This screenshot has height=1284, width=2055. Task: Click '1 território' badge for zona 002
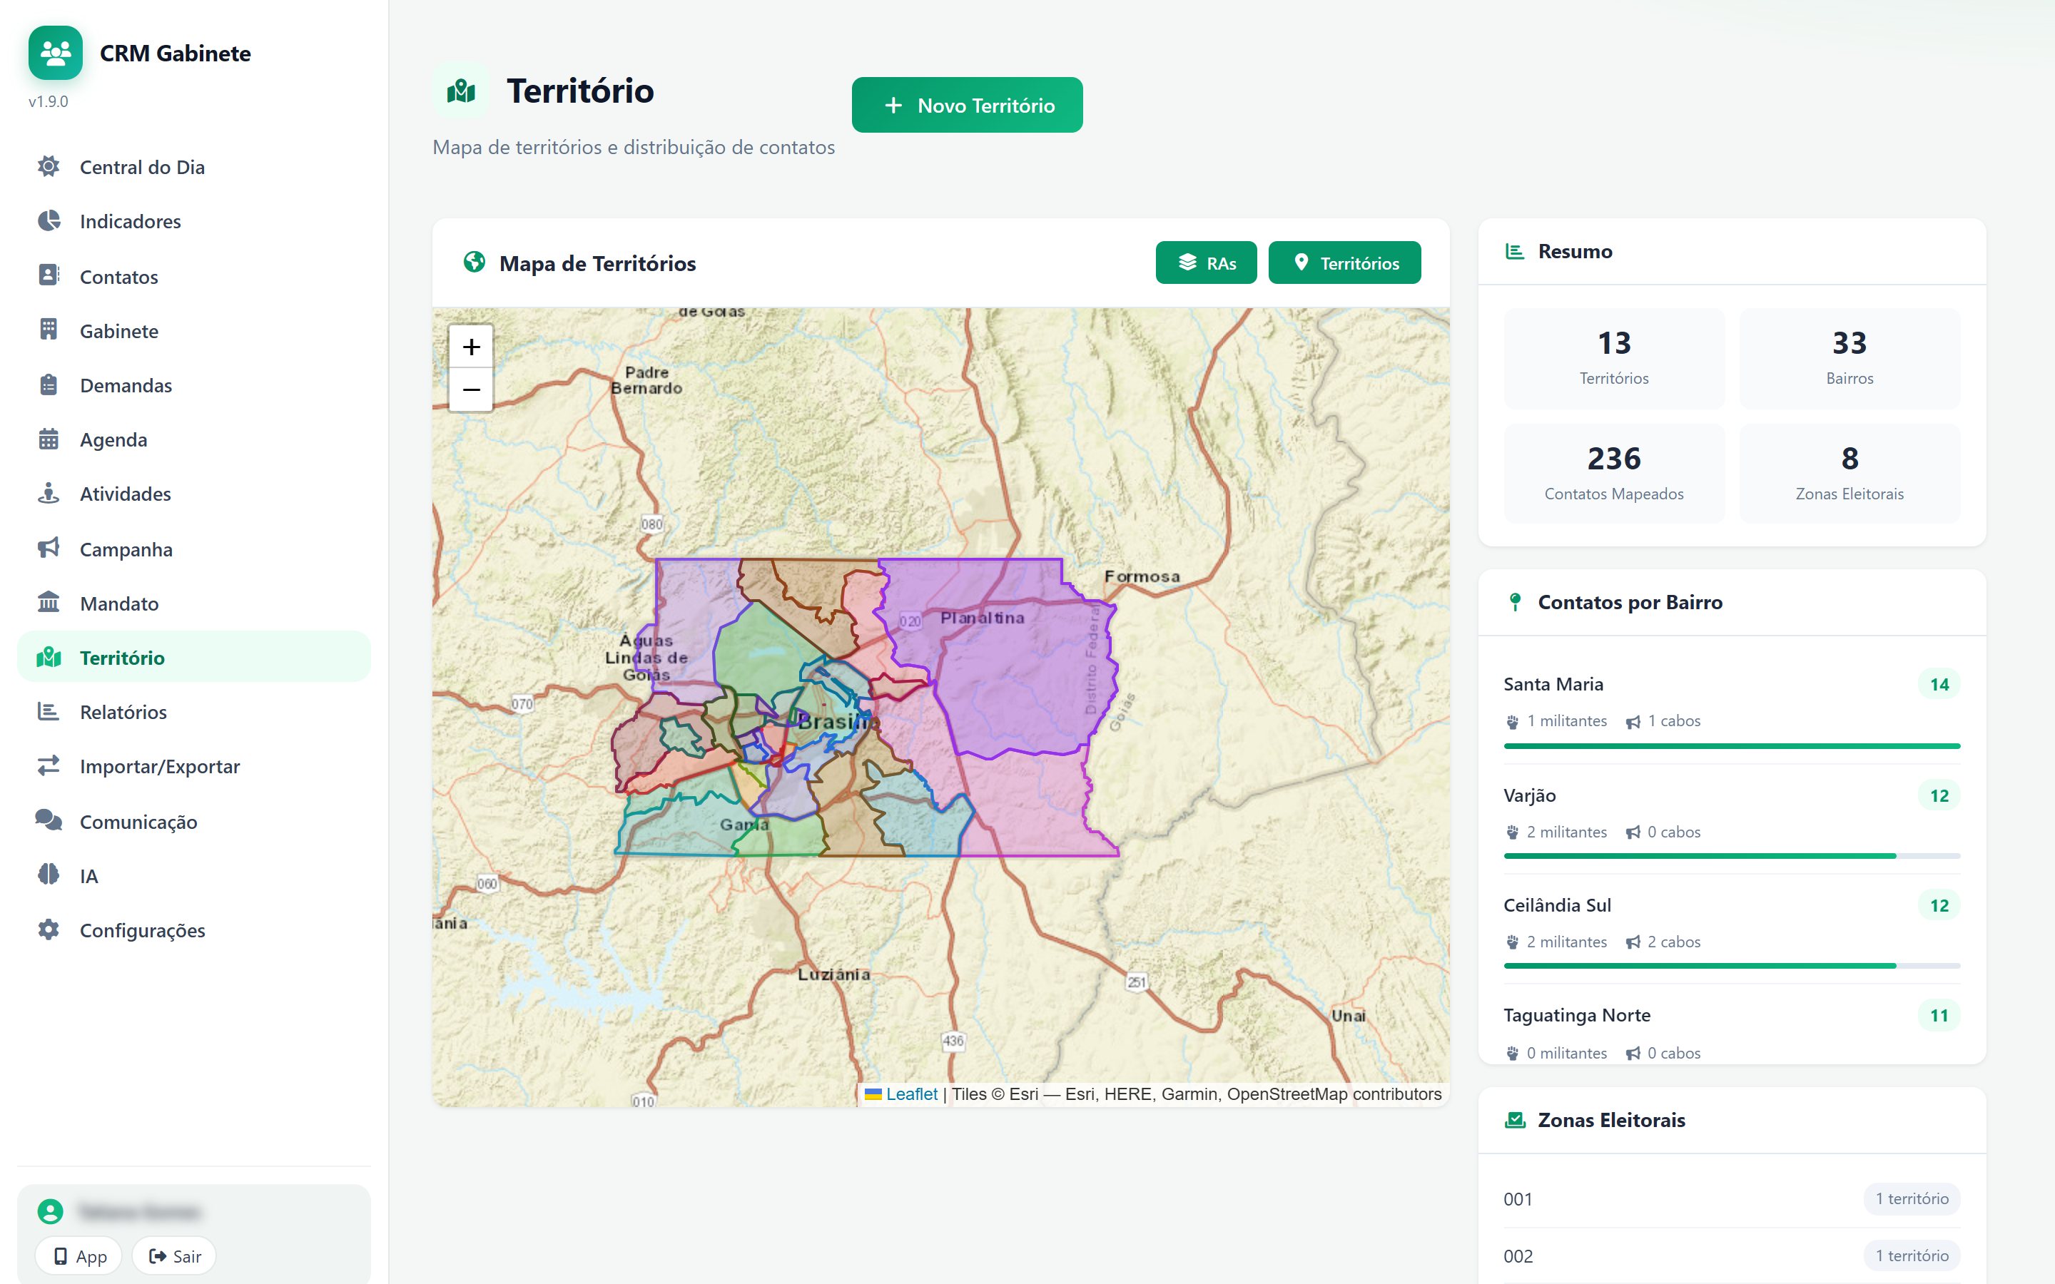[1912, 1255]
